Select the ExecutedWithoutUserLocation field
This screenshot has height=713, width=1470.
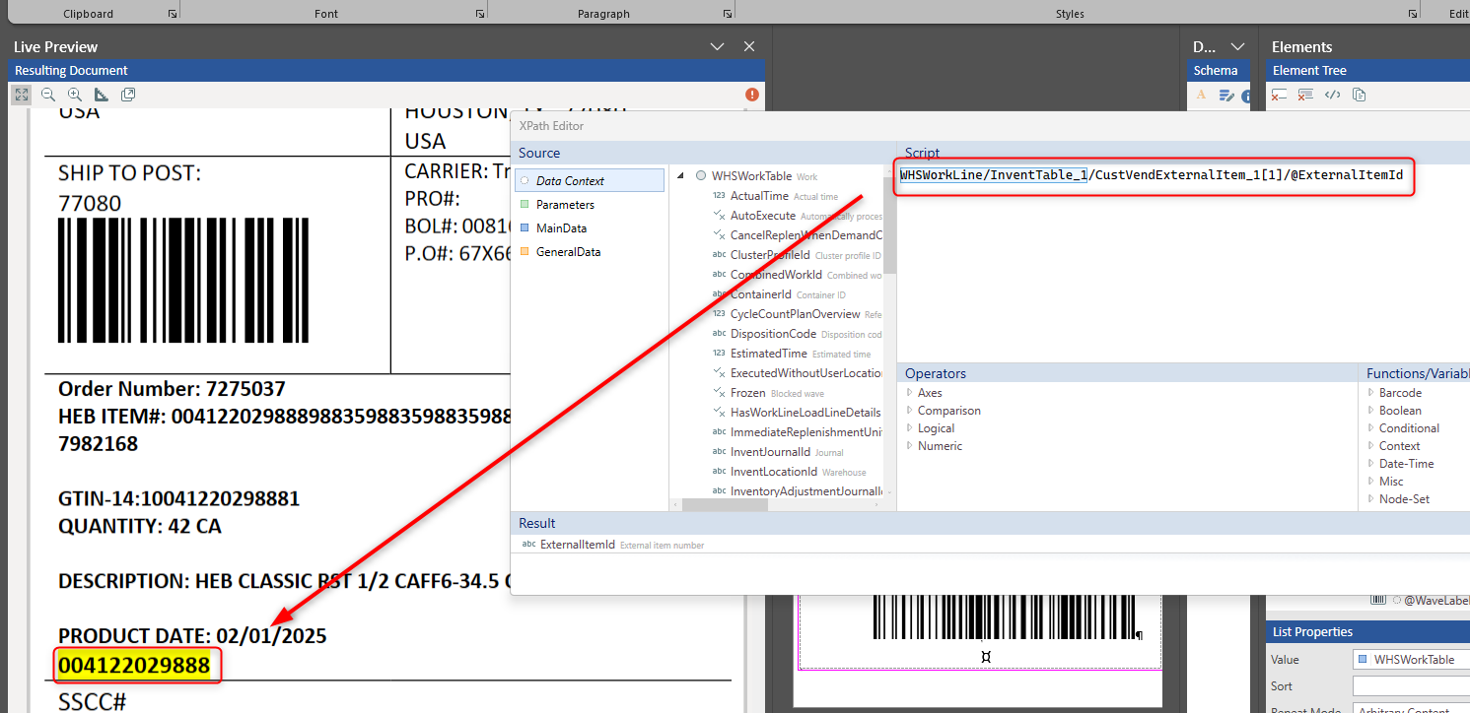pos(805,373)
